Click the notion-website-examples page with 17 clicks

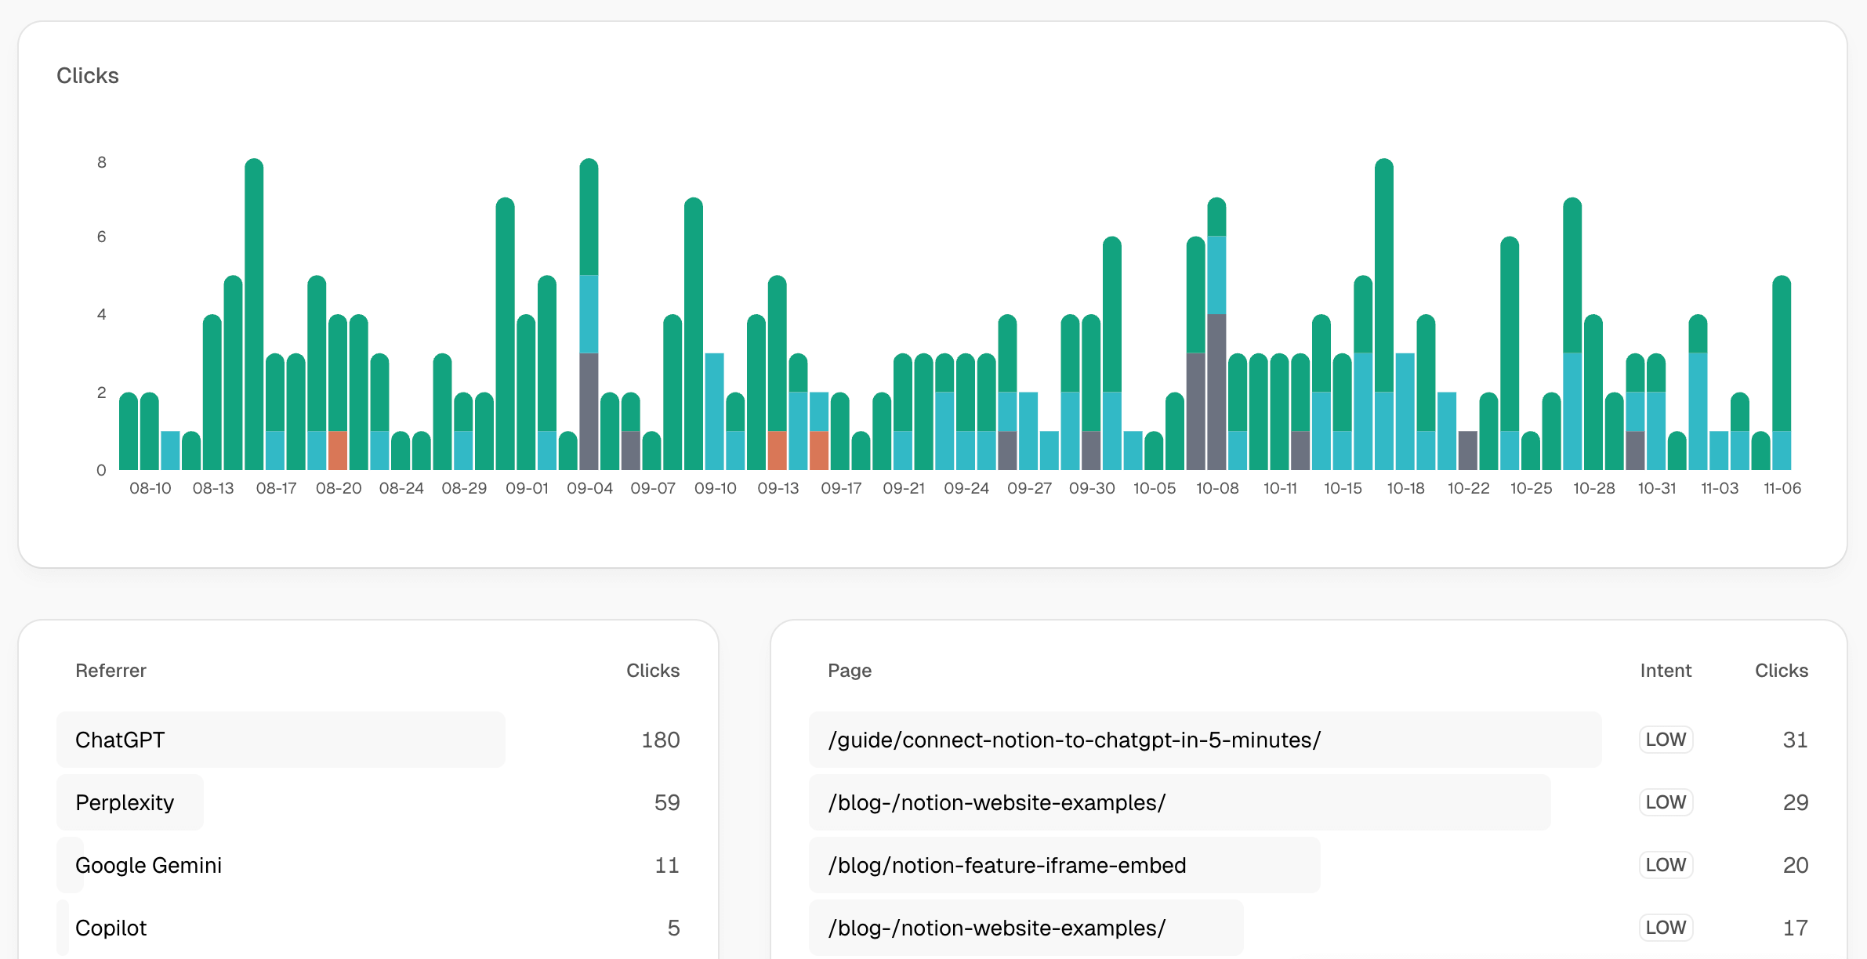(x=996, y=928)
